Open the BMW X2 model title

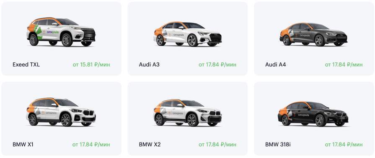150,144
